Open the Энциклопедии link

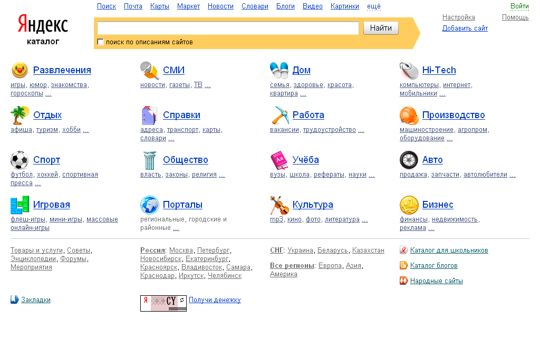click(33, 259)
